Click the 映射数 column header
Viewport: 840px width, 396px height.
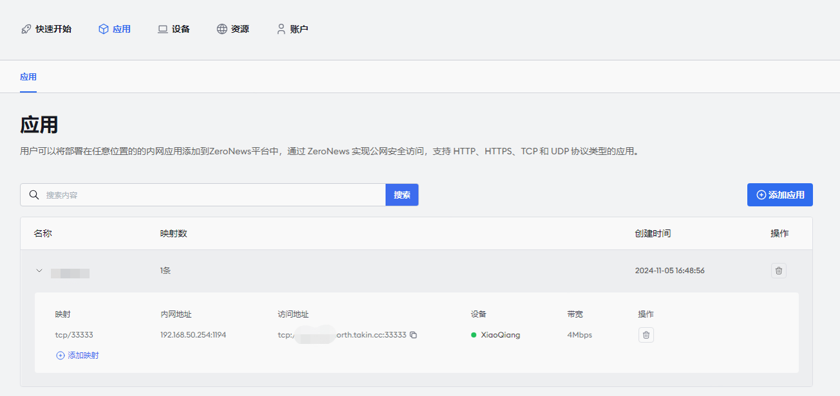(x=174, y=233)
